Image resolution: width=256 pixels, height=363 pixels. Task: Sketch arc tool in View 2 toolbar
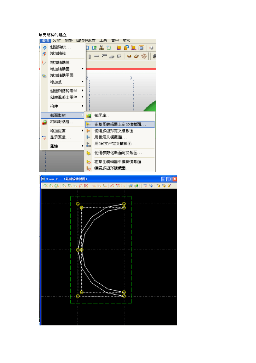51,186
